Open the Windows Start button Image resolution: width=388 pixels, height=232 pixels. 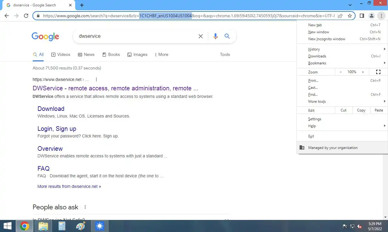click(x=8, y=226)
